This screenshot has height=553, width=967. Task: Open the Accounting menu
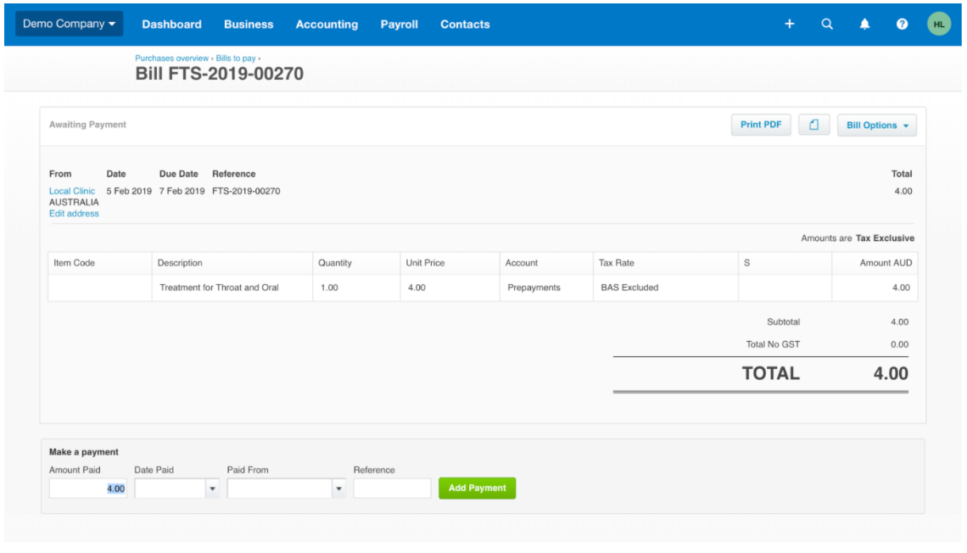coord(327,25)
